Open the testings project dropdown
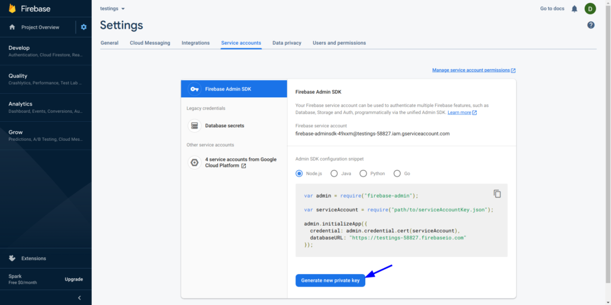The height and width of the screenshot is (305, 611). tap(113, 8)
